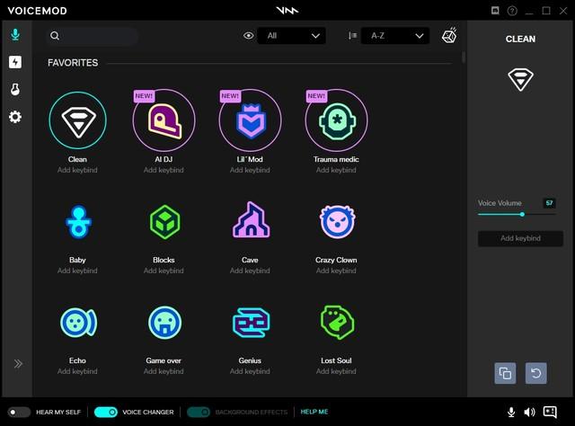Select the AI DJ voice
This screenshot has height=426, width=575.
[x=164, y=123]
